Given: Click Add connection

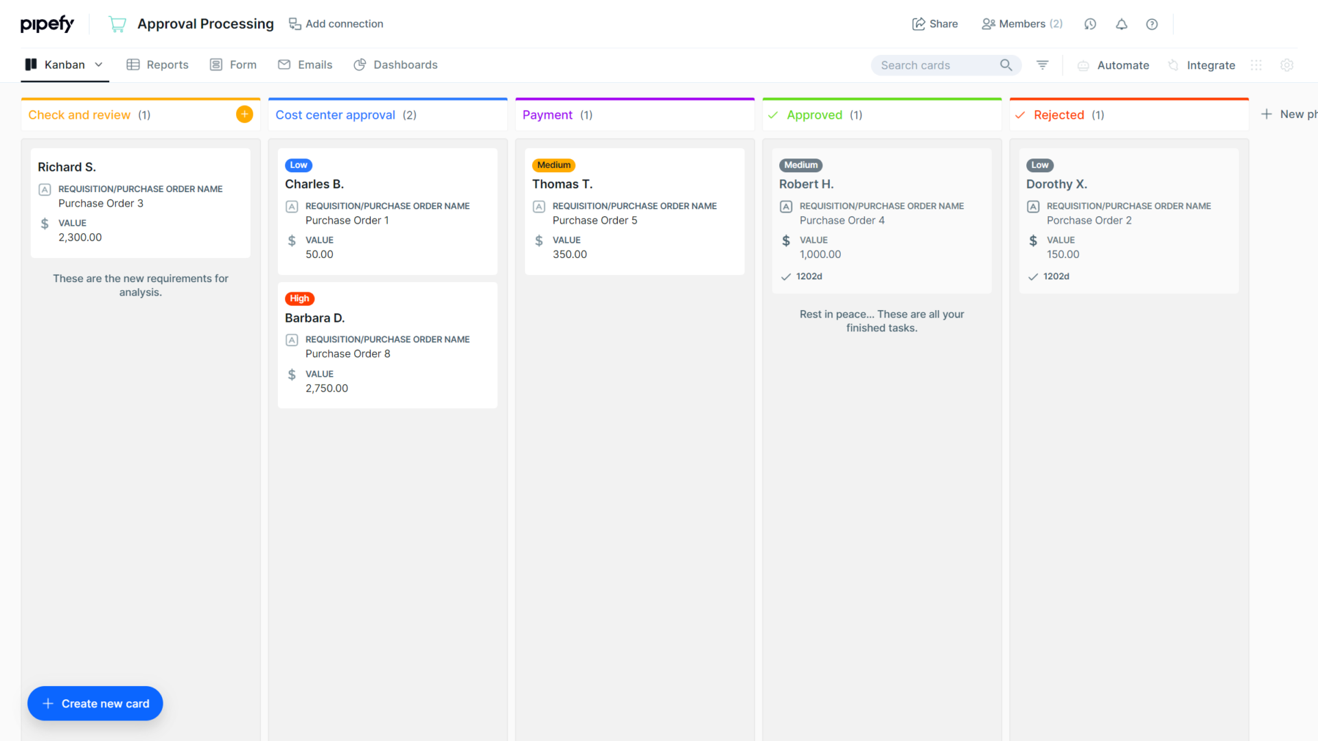Looking at the screenshot, I should click(x=336, y=23).
